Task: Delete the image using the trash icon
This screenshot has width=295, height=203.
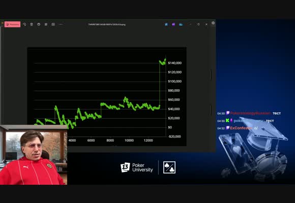Action: pos(32,24)
